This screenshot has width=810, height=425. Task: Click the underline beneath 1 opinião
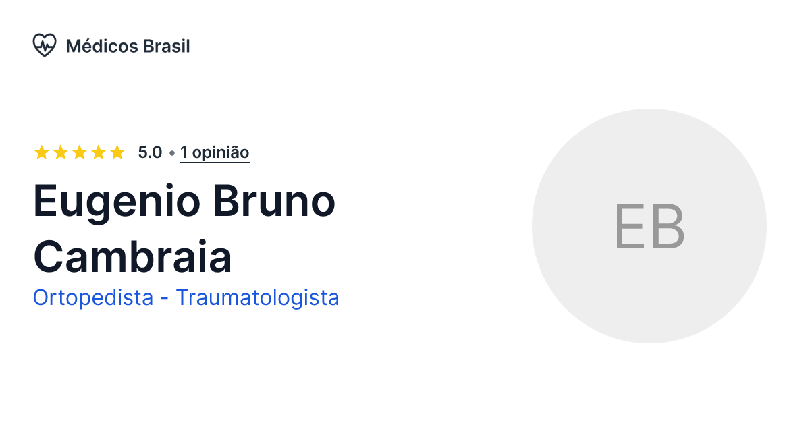(214, 162)
